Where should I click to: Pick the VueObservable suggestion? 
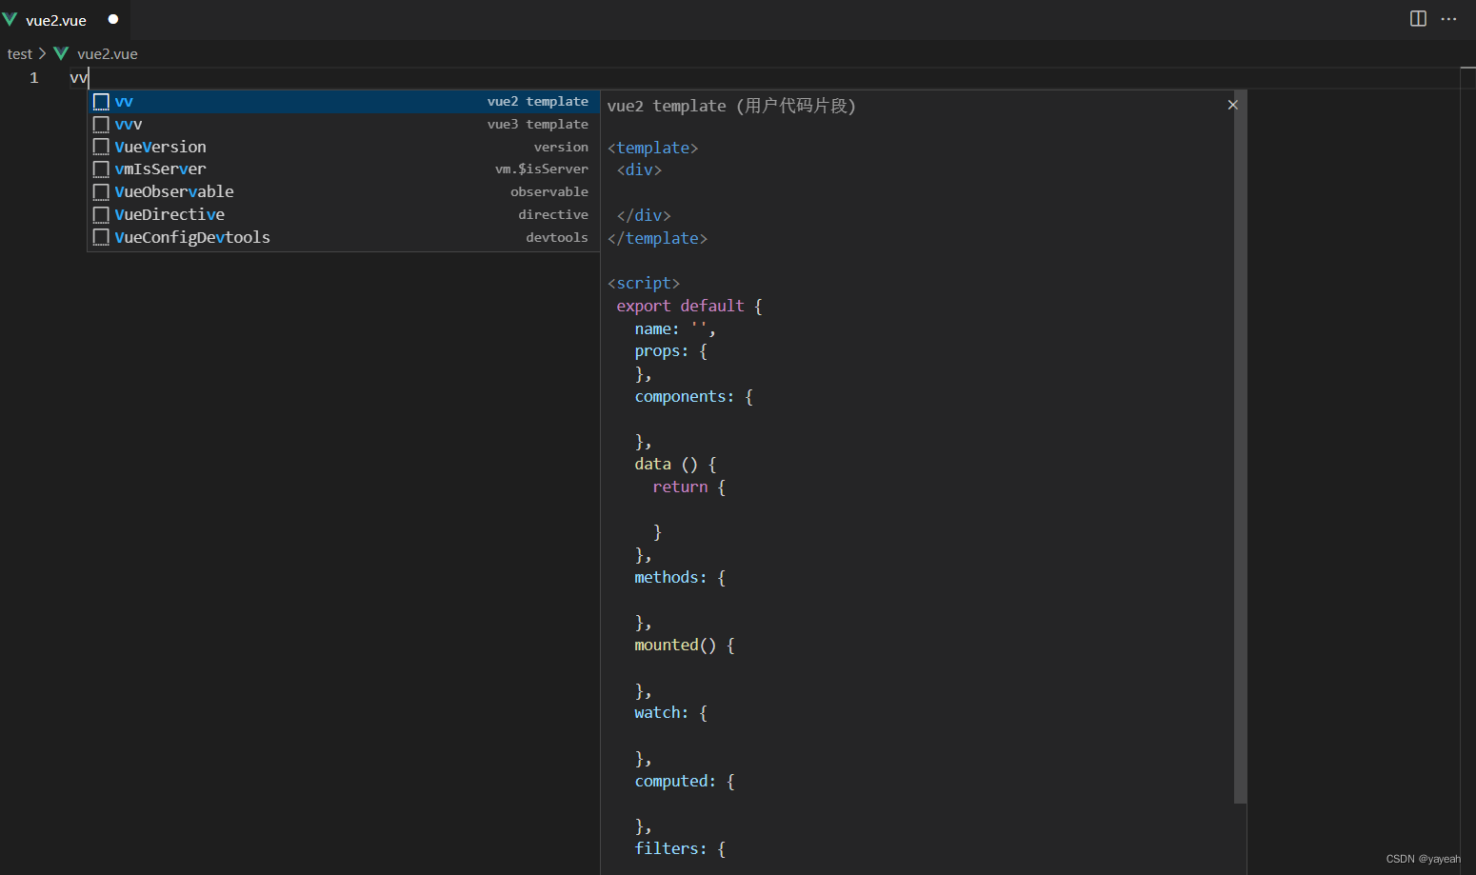(x=343, y=192)
